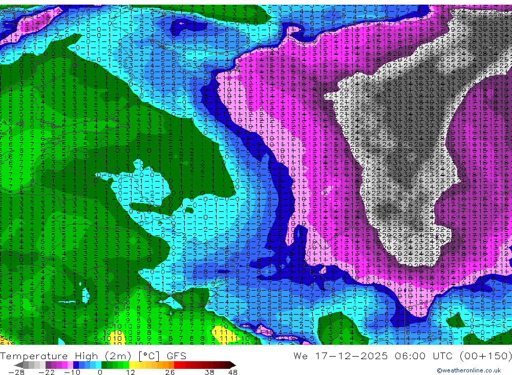The height and width of the screenshot is (375, 512).
Task: Pick the light pink legend swatch
Action: [x=70, y=365]
